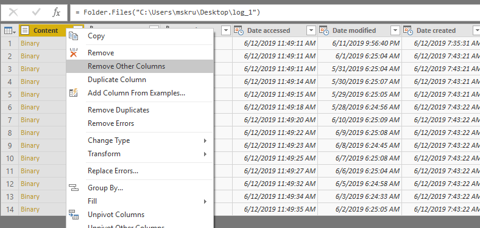The width and height of the screenshot is (480, 228).
Task: Confirm formula with the checkmark icon
Action: (x=36, y=12)
